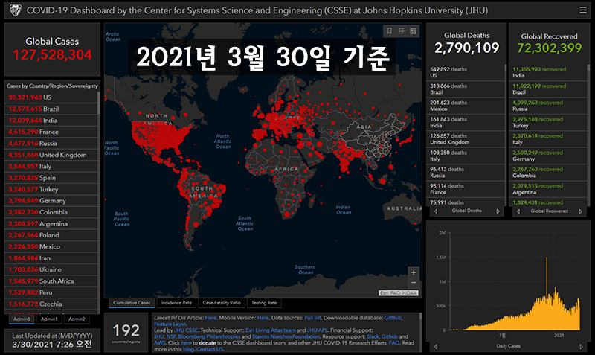Open the 'JHU APL' link
This screenshot has height=355, width=595.
click(318, 330)
